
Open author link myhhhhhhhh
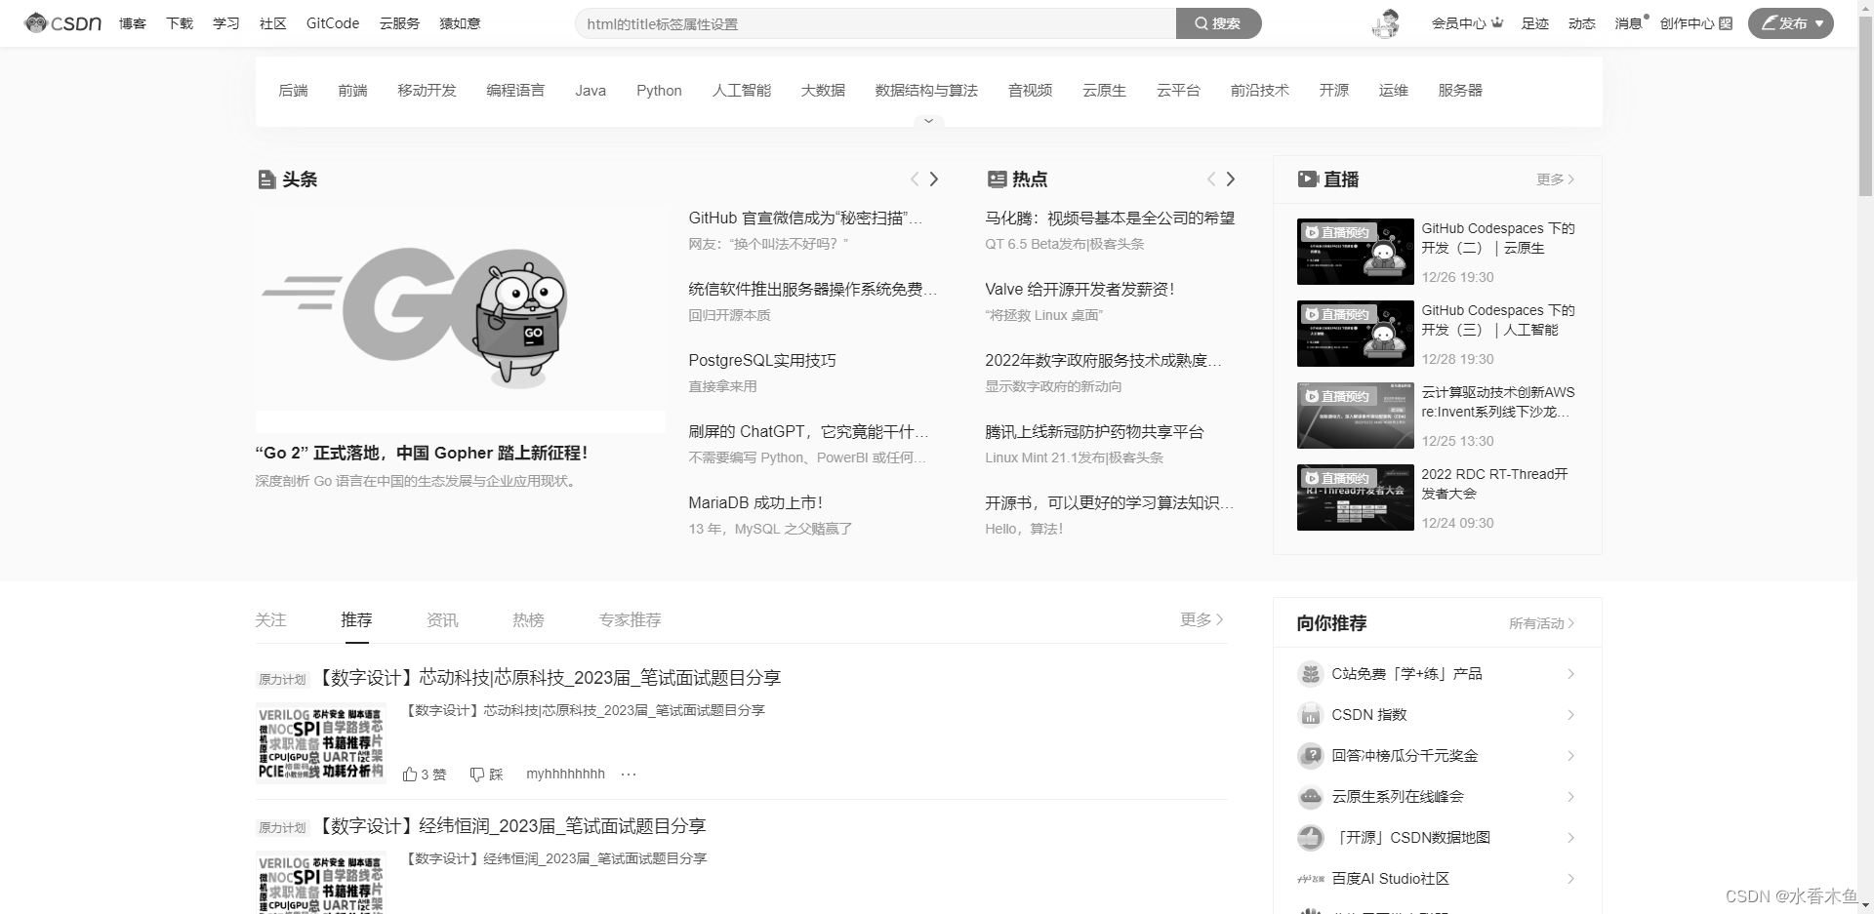click(565, 775)
